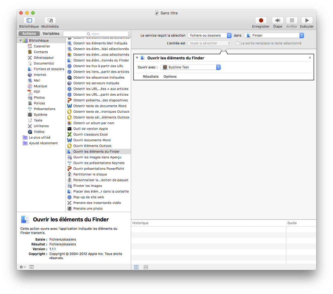The height and width of the screenshot is (294, 333).
Task: Select 'Ouvrir éléments Outlook' action
Action: click(x=98, y=146)
